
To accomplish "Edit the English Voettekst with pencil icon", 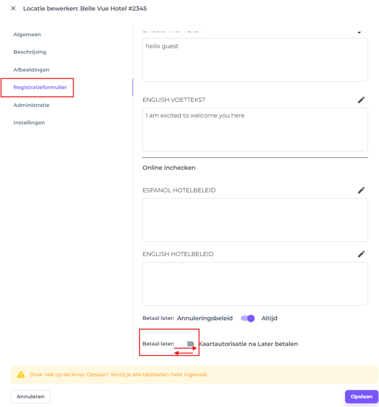I will pyautogui.click(x=361, y=100).
